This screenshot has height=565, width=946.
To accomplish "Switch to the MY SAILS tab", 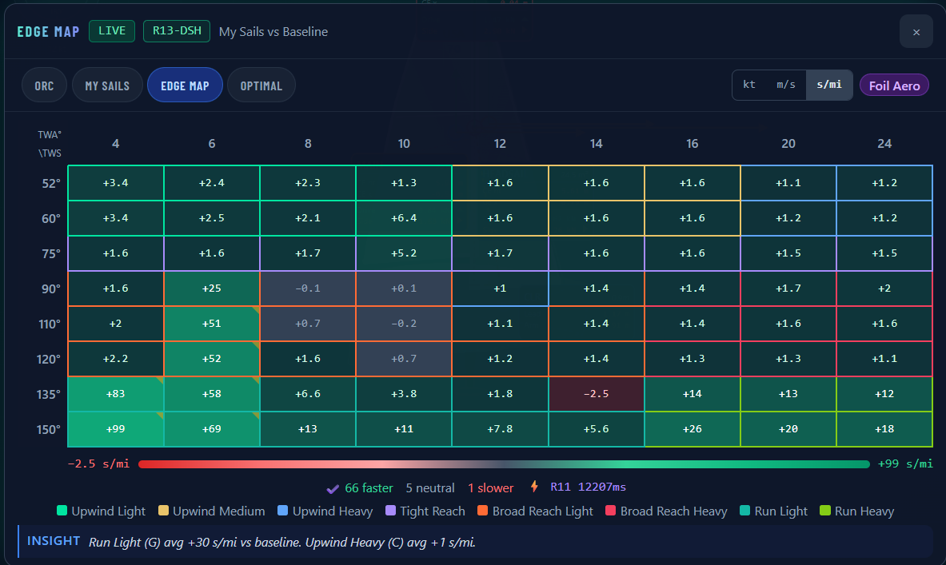I will [107, 86].
